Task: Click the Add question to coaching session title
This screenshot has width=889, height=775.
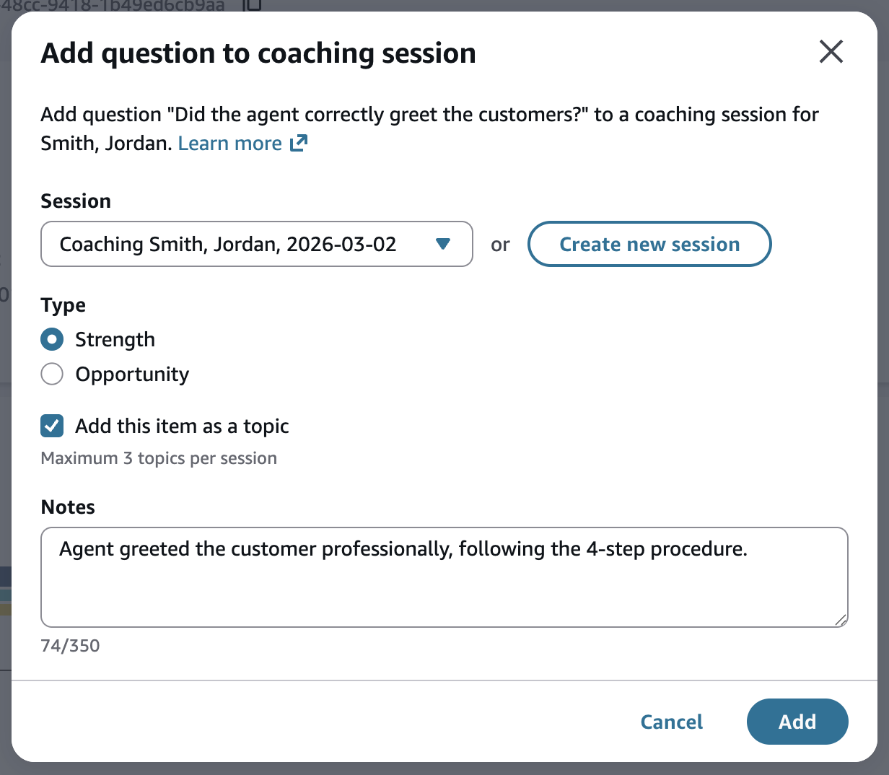Action: [x=260, y=53]
